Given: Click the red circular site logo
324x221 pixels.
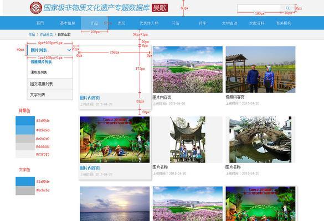Looking at the screenshot, I should 36,8.
